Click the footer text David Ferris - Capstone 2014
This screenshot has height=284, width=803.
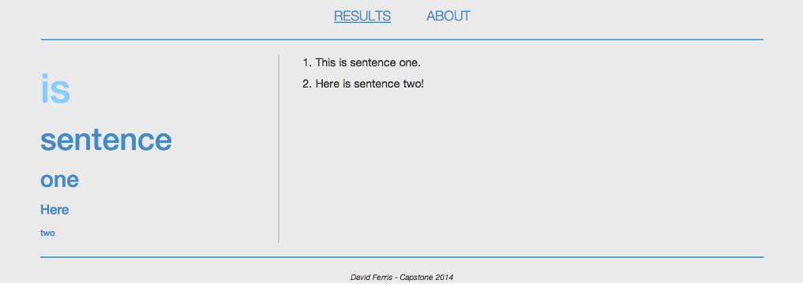(x=401, y=278)
